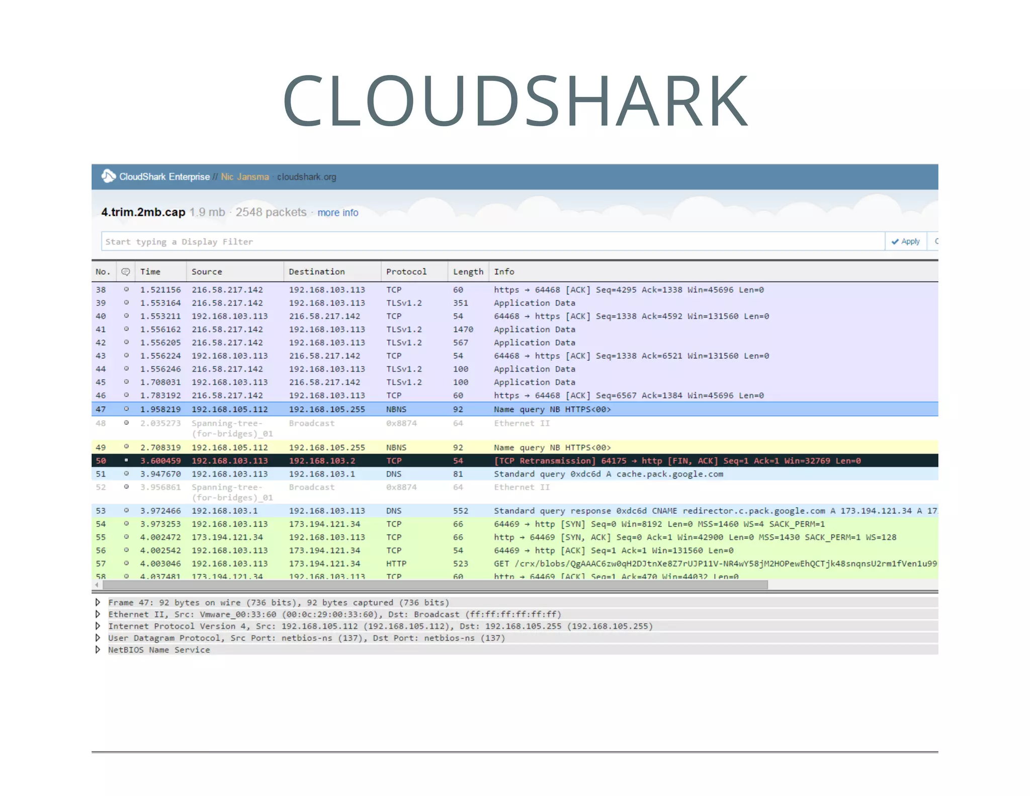Click the comment bubble column header icon
The height and width of the screenshot is (796, 1030).
(x=126, y=272)
